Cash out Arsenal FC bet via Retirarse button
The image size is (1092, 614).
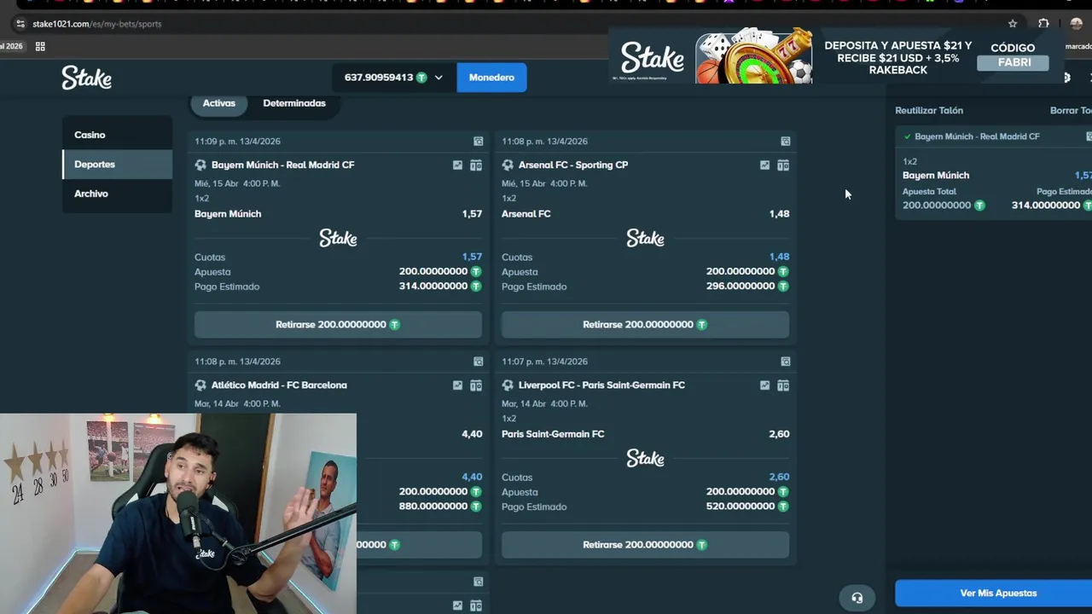(645, 325)
